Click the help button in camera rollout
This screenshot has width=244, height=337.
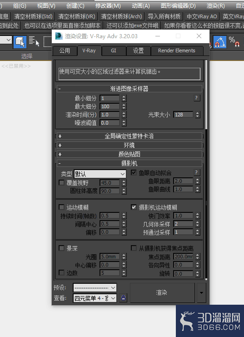pos(196,172)
